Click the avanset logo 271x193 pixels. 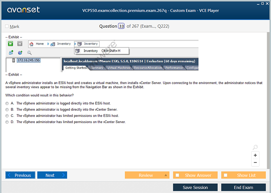pyautogui.click(x=24, y=10)
